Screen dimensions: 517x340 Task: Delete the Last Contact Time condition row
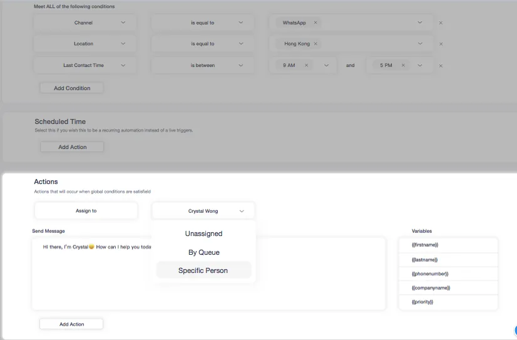pyautogui.click(x=441, y=66)
